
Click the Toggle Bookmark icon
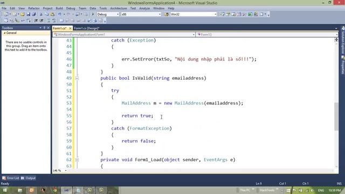tap(61, 20)
